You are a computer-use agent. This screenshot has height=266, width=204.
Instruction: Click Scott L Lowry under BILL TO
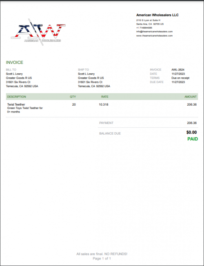(x=14, y=74)
